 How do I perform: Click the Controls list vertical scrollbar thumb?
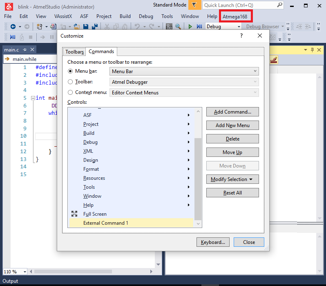tap(198, 179)
